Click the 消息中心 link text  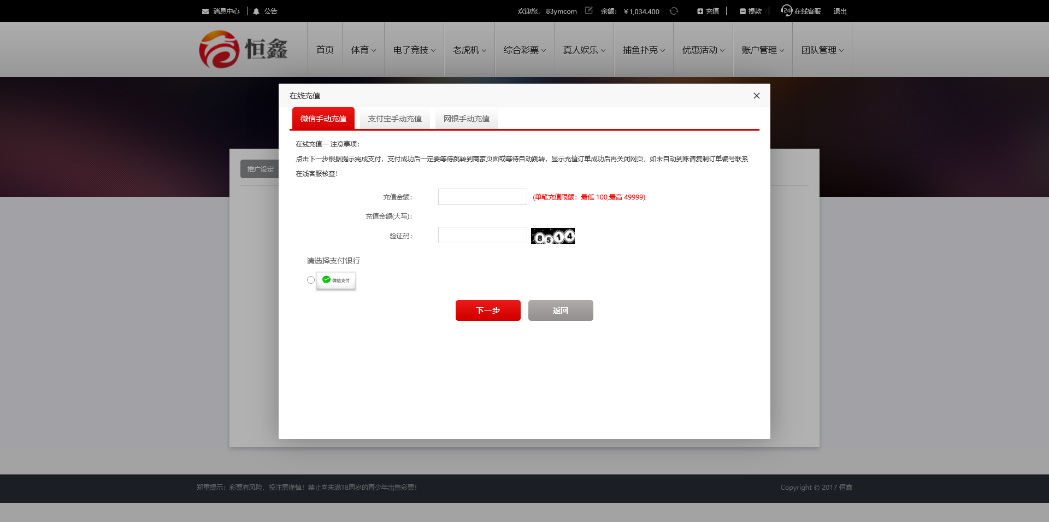(x=226, y=11)
